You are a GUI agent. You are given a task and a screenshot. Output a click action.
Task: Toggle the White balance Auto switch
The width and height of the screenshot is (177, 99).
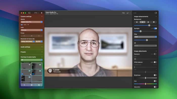pyautogui.click(x=155, y=62)
